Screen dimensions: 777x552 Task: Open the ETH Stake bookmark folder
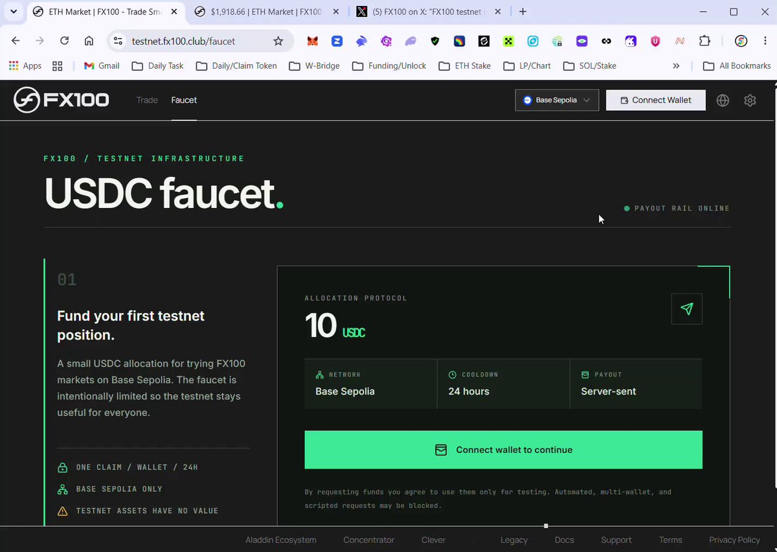[x=464, y=65]
